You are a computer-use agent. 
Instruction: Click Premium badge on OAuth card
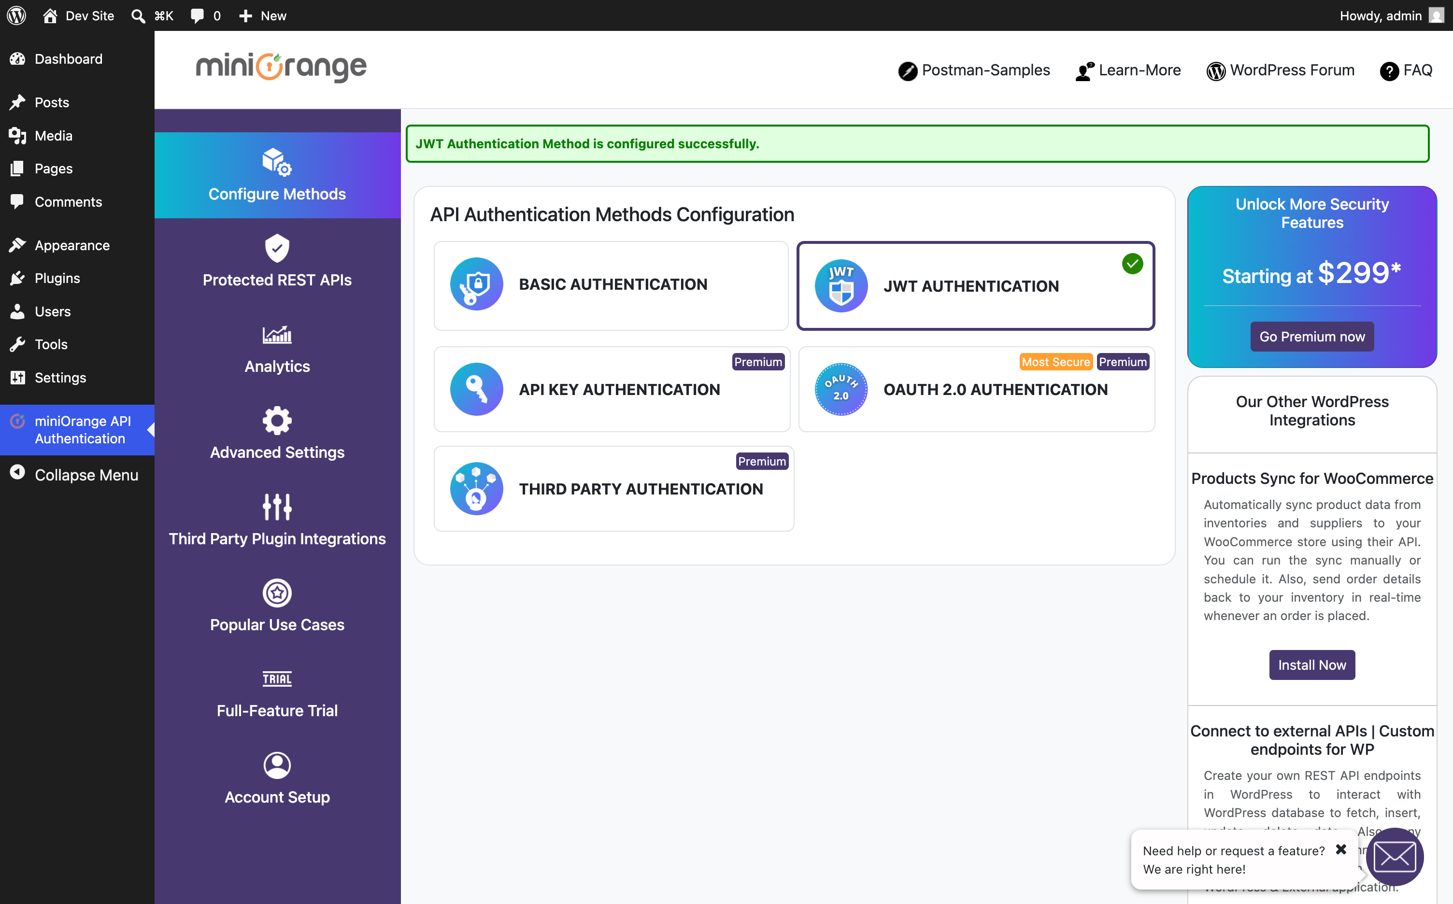1123,362
